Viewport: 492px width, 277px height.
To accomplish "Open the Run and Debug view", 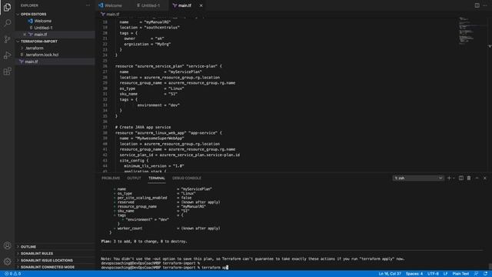I will click(x=7, y=55).
